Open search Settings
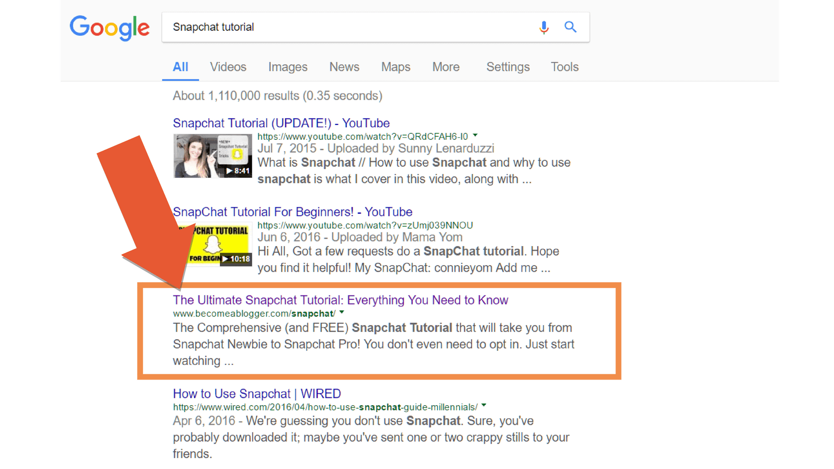This screenshot has height=469, width=834. click(508, 67)
